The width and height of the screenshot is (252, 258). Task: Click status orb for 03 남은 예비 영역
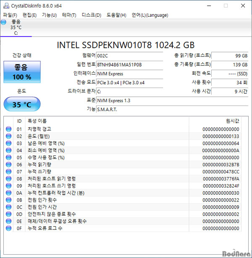tap(8, 143)
